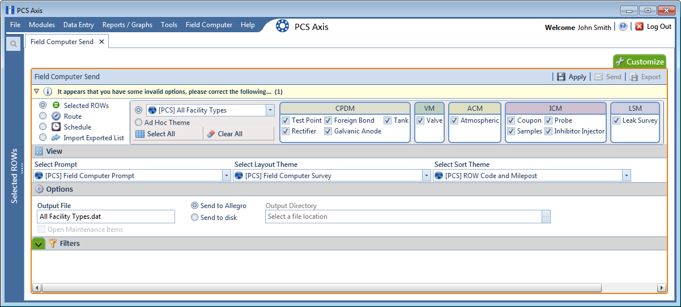
Task: Click the horizontal scrollbar thumb
Action: point(322,288)
